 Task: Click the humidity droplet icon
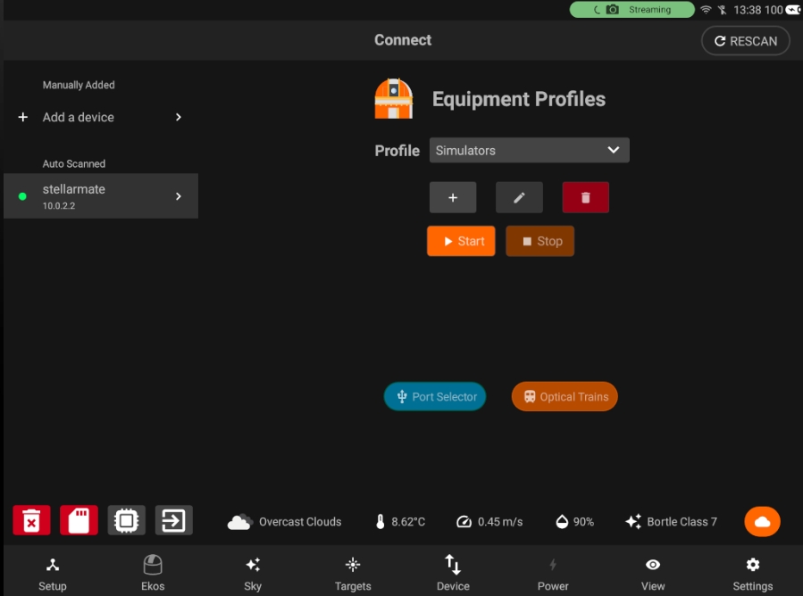tap(562, 522)
